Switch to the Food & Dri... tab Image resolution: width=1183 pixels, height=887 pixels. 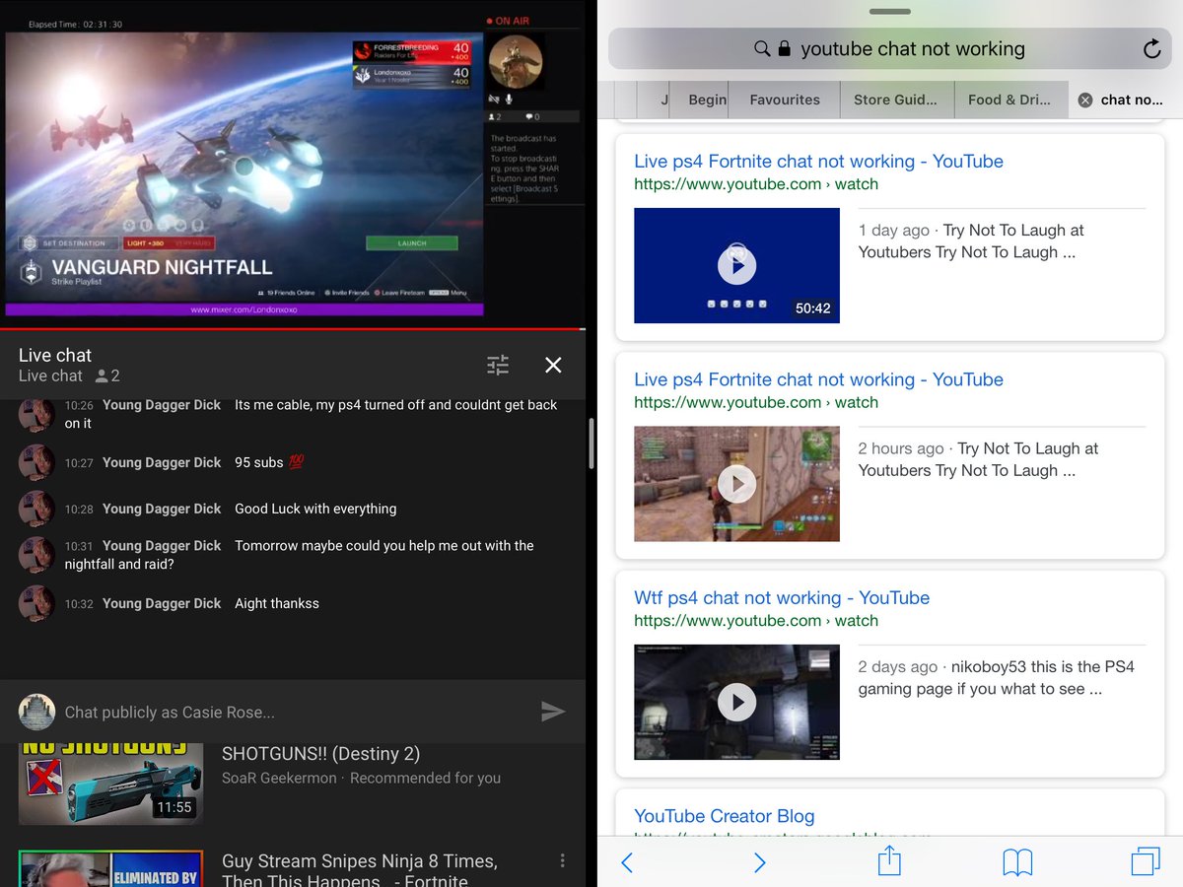1009,100
